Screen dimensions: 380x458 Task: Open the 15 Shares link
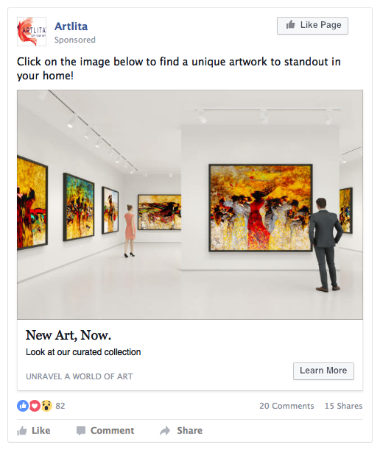click(343, 406)
